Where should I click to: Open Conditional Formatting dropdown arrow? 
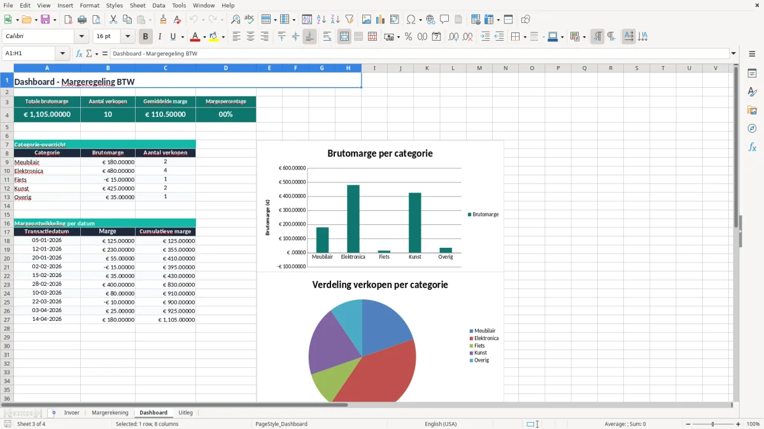click(x=584, y=37)
